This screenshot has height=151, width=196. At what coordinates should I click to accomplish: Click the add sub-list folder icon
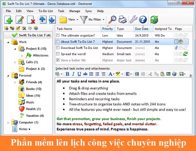pyautogui.click(x=12, y=28)
